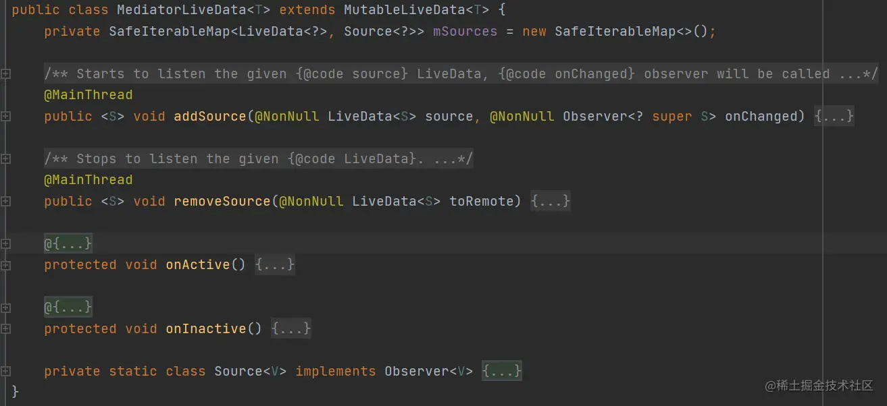Click 'new' keyword before SafeIterableMap<>()
Viewport: 887px width, 406px height.
click(534, 32)
